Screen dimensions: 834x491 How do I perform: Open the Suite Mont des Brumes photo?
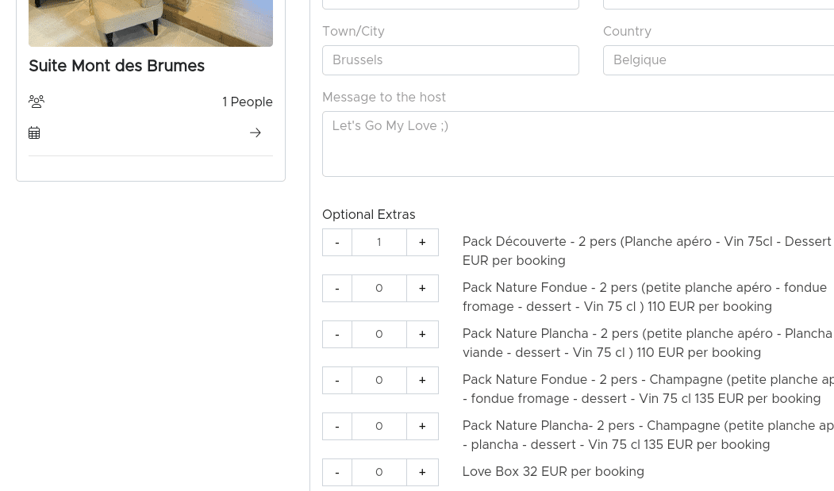151,23
